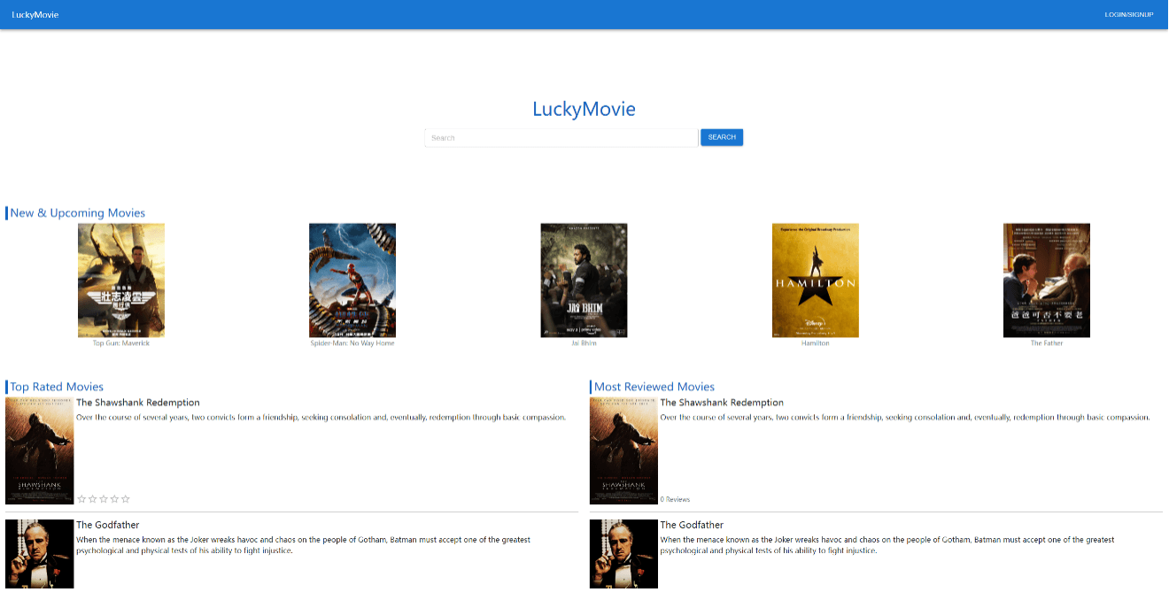Open Shawshank Redemption poster in Most Reviewed
The height and width of the screenshot is (592, 1169).
point(623,450)
